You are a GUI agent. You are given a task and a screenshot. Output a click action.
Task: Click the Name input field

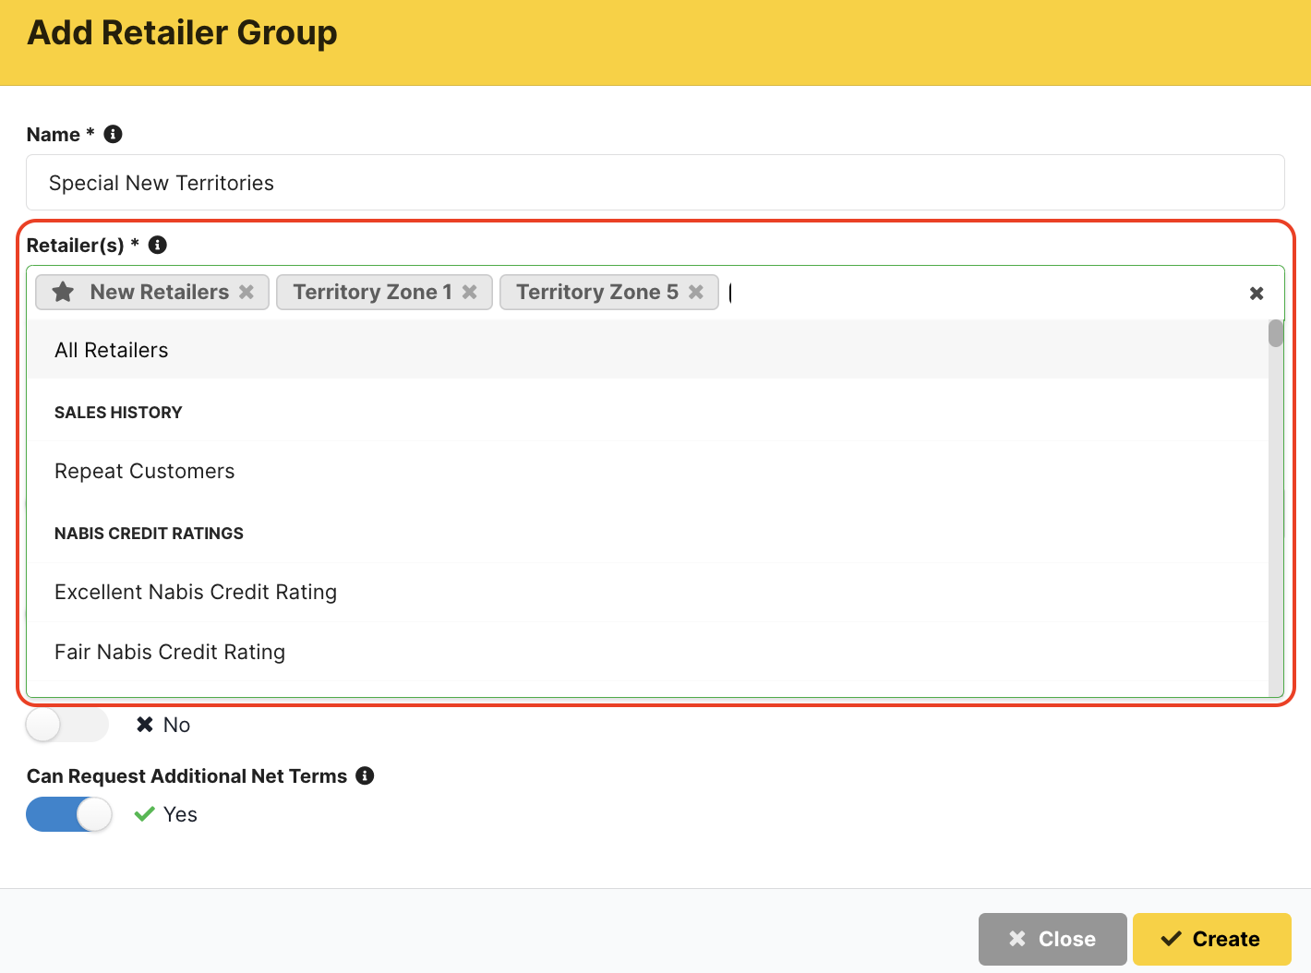click(655, 183)
